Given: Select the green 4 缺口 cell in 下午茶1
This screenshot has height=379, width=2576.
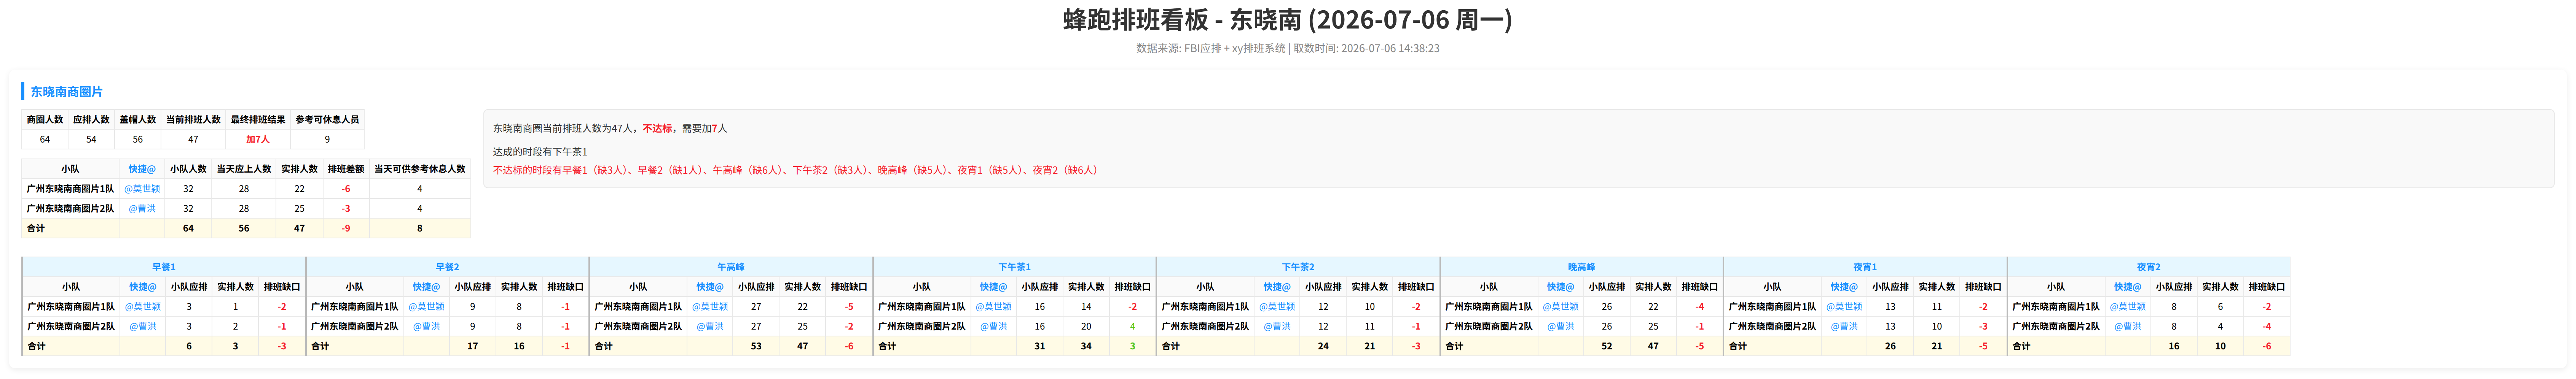Looking at the screenshot, I should (1133, 327).
